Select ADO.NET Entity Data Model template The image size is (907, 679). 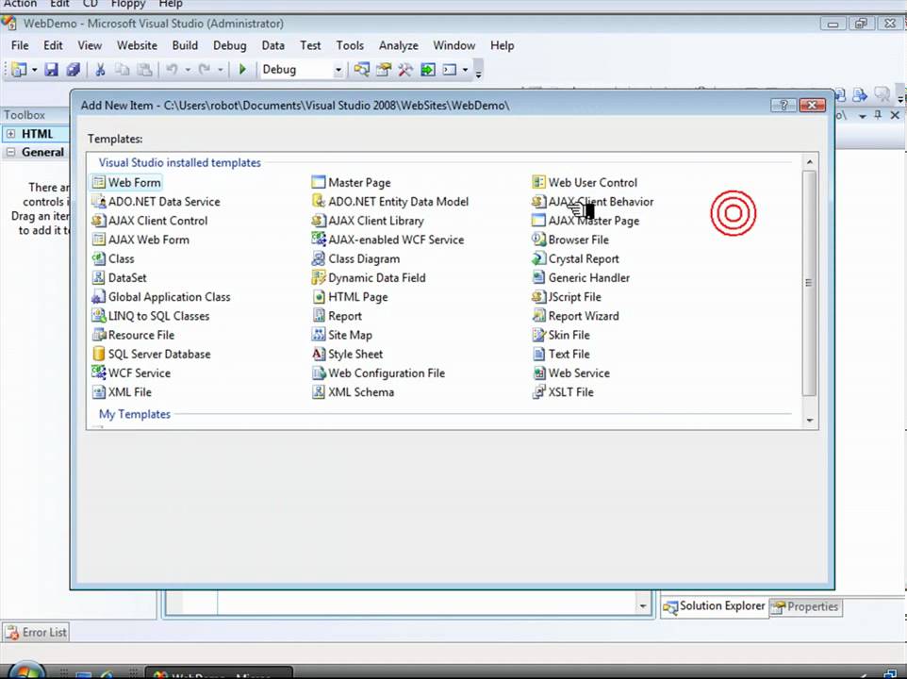[390, 201]
